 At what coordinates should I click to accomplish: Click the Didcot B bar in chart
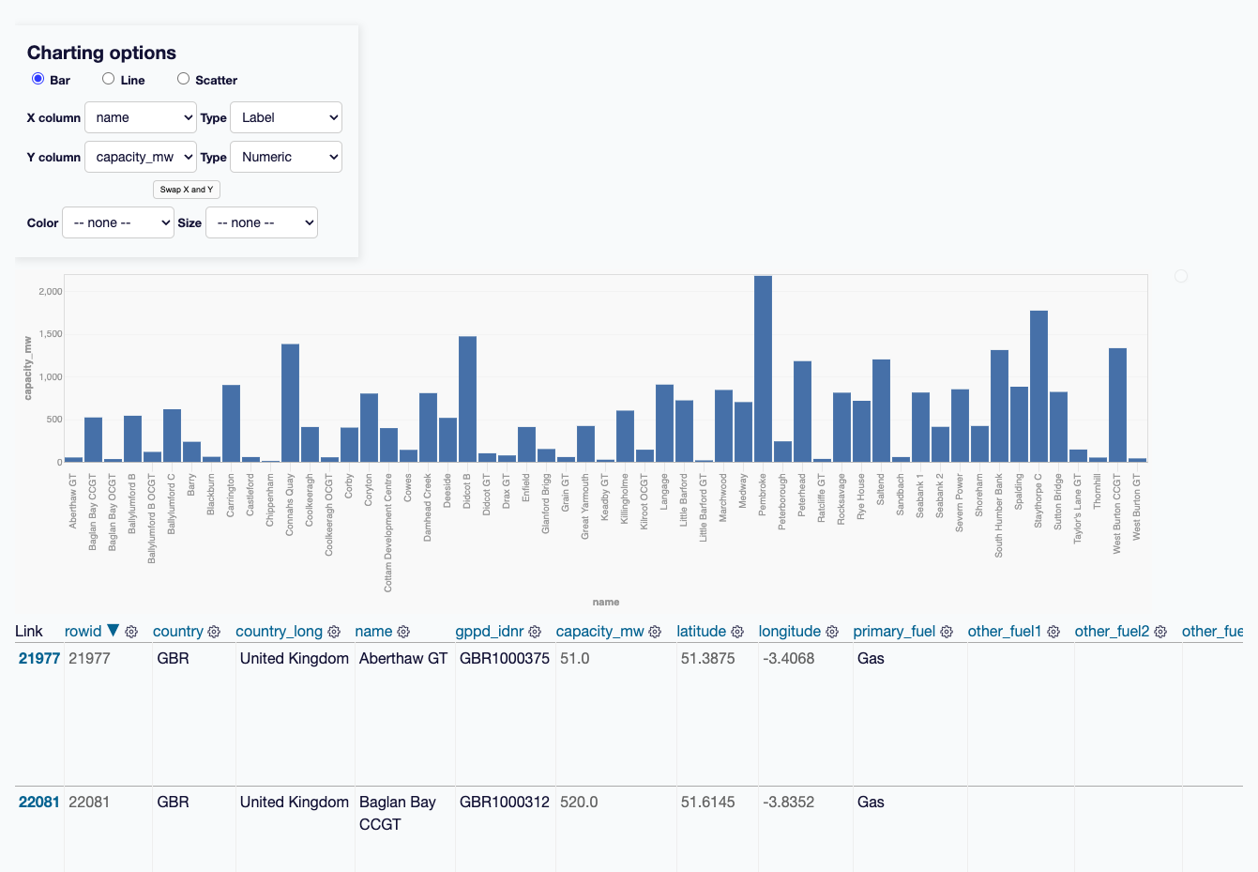pyautogui.click(x=467, y=399)
